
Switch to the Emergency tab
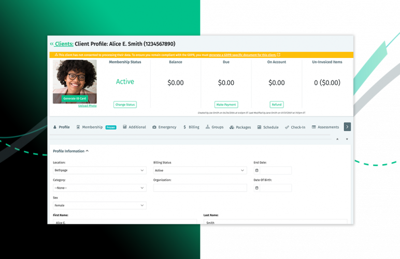tap(164, 127)
